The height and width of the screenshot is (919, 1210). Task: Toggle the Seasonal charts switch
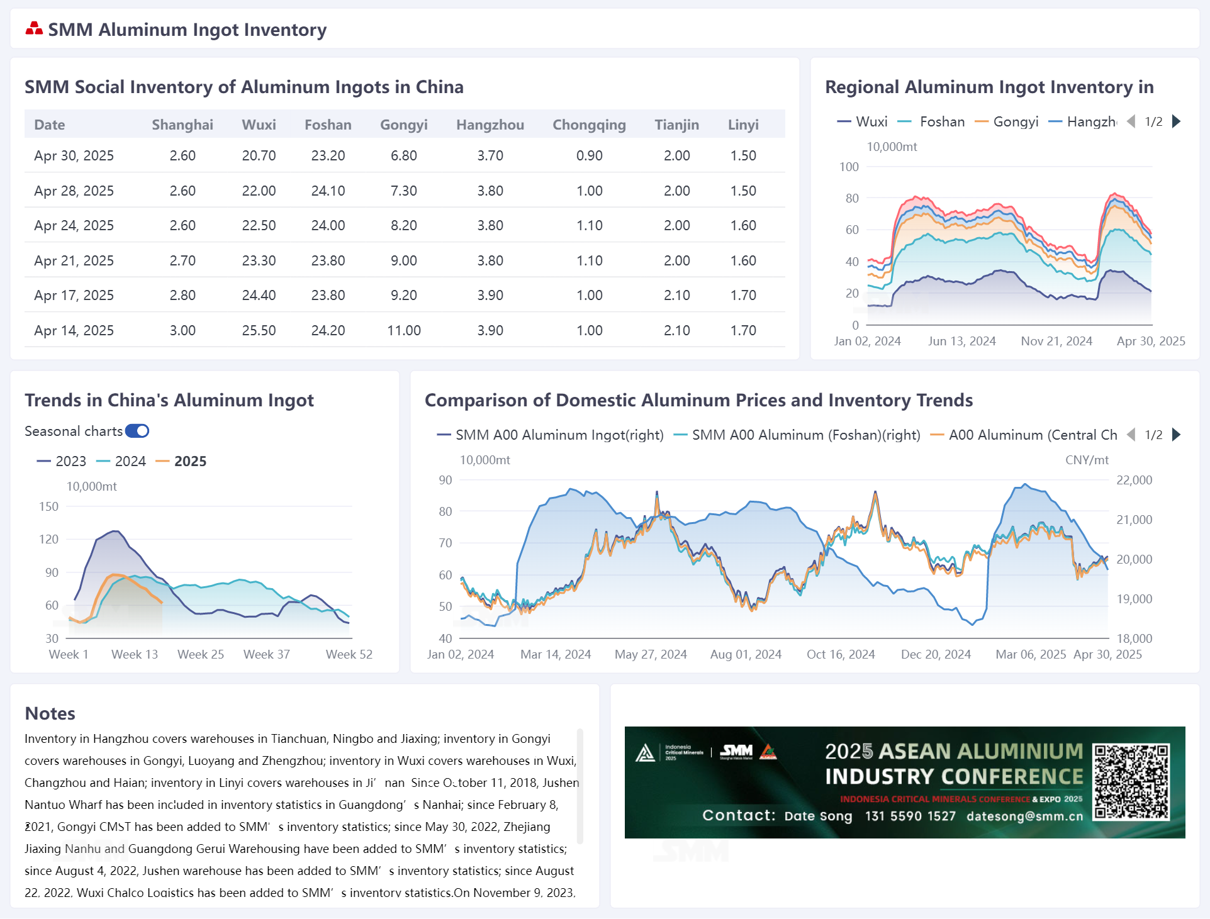137,431
